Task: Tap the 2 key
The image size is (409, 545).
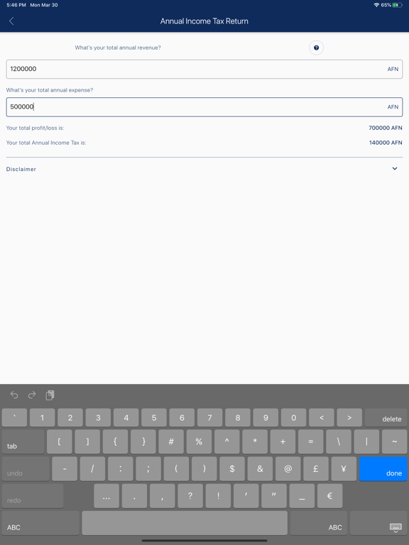Action: pos(70,417)
